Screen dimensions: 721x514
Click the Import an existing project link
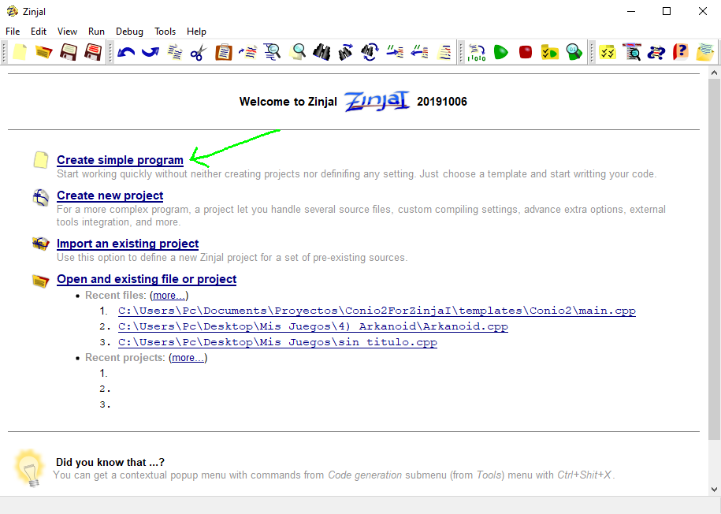click(128, 244)
